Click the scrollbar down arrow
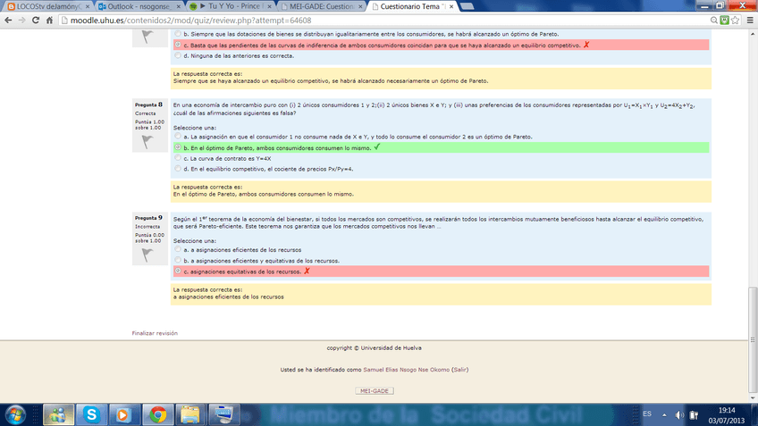 pos(753,398)
